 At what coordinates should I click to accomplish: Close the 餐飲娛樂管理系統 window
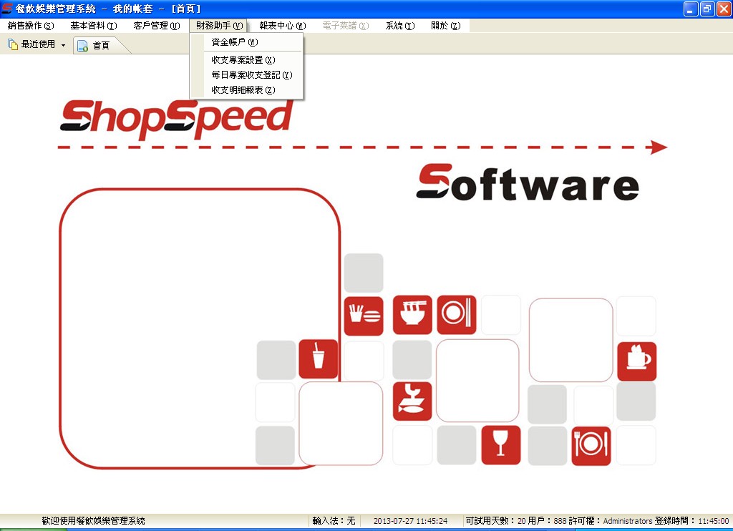723,9
